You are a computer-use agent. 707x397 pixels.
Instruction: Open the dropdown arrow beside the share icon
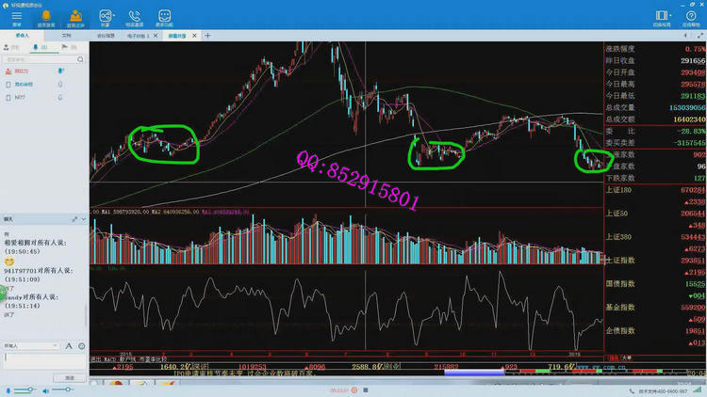pyautogui.click(x=114, y=17)
